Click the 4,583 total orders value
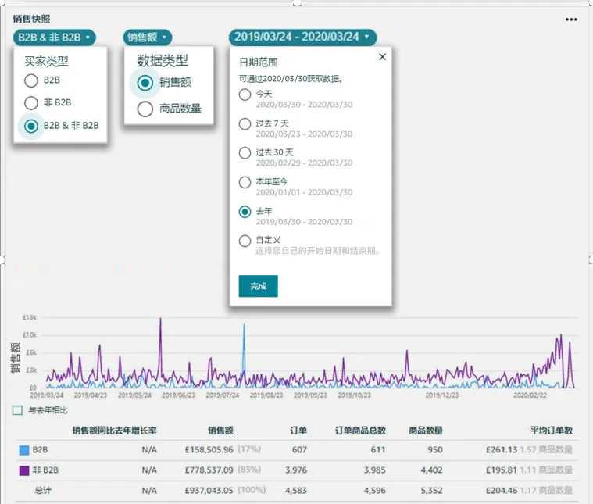Viewport: 593px width, 504px height. coord(296,491)
